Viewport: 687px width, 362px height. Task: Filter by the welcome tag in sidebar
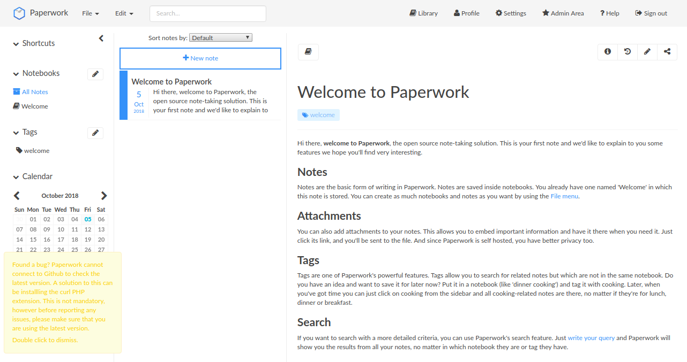33,151
